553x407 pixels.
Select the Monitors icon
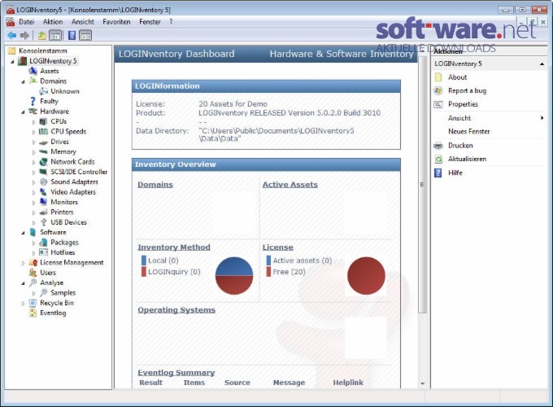pos(43,202)
